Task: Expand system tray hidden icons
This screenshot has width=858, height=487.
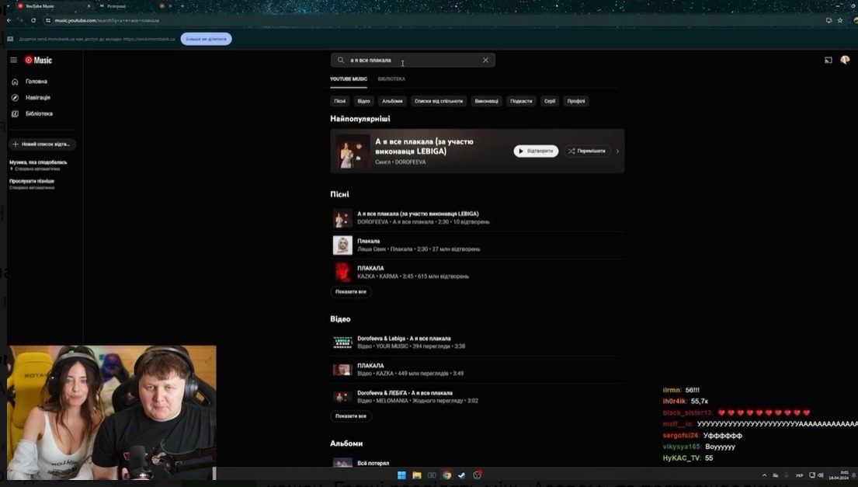Action: point(764,475)
